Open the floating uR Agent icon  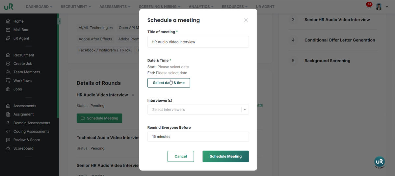tap(380, 162)
